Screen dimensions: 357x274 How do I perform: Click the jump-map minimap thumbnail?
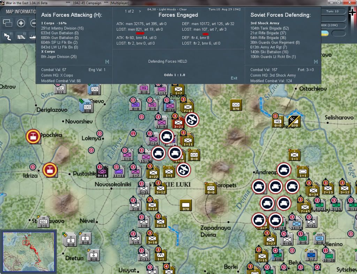click(29, 252)
